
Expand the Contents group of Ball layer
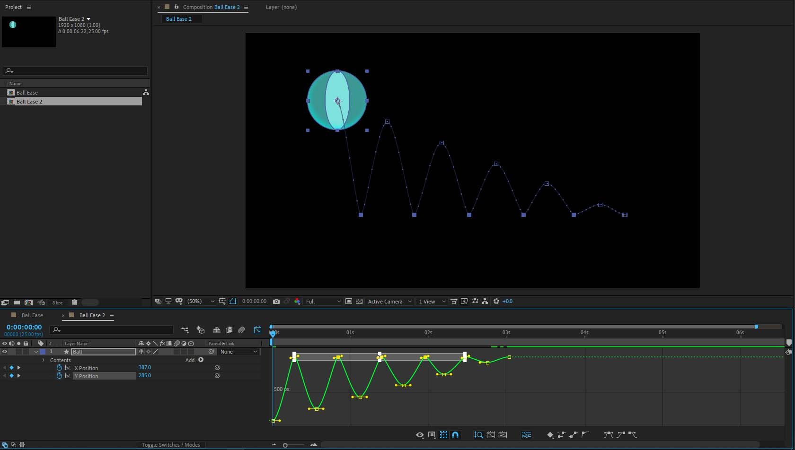(44, 360)
